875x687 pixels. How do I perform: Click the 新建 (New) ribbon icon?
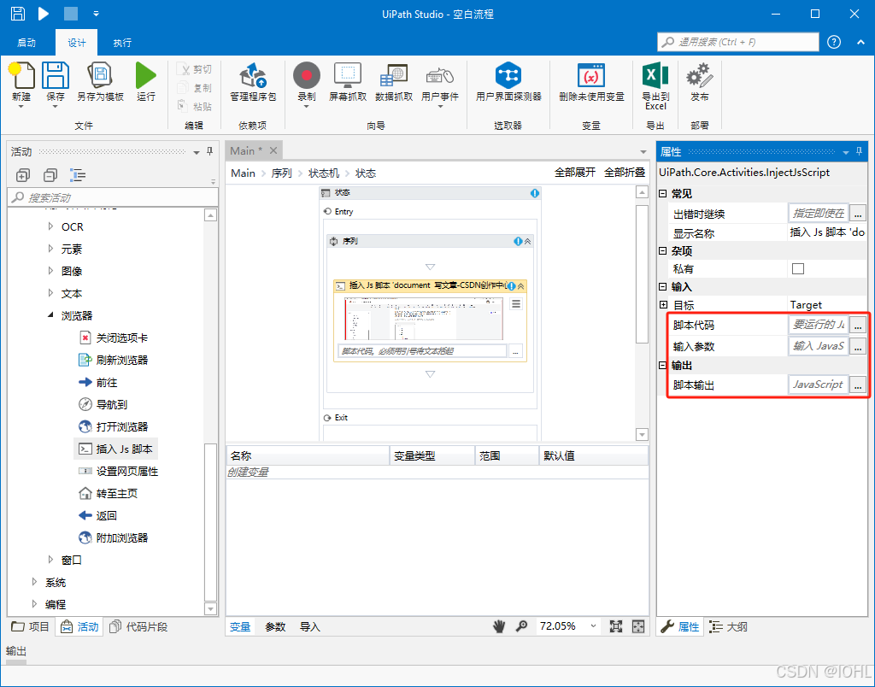point(21,75)
